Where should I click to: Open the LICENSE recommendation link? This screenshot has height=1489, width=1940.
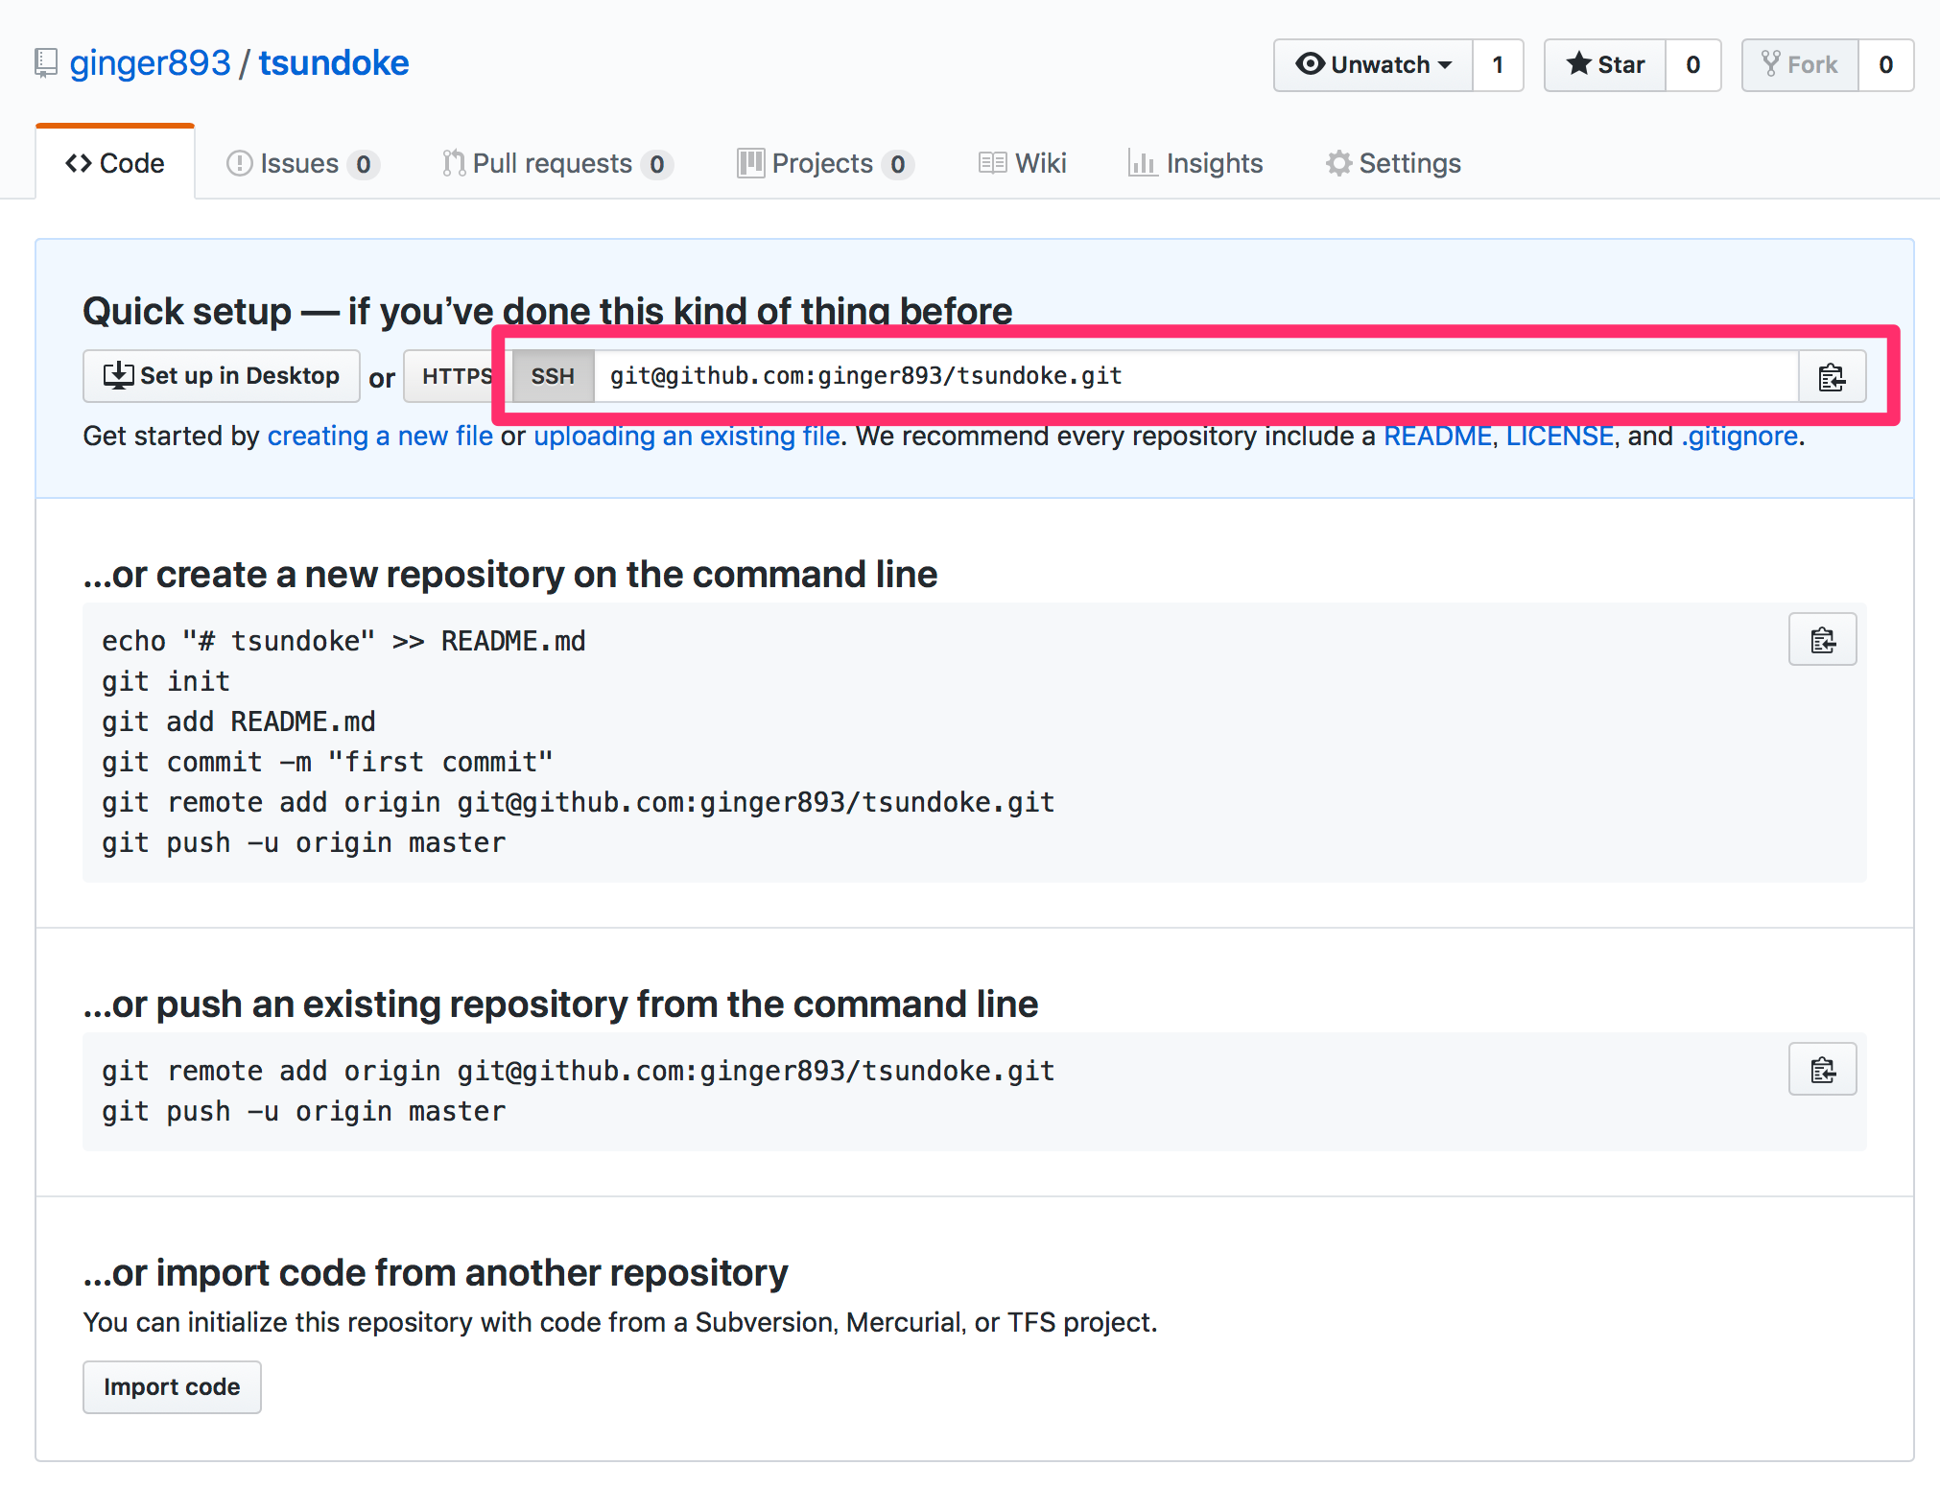coord(1560,437)
